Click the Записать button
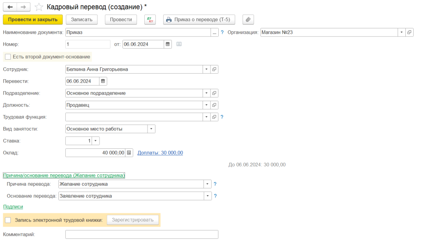This screenshot has width=421, height=245. point(84,19)
